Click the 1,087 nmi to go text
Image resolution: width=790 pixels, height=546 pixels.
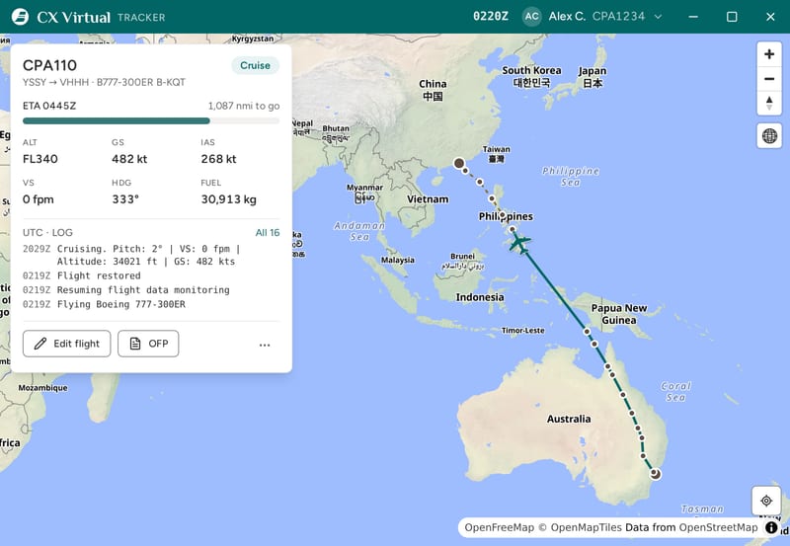244,106
